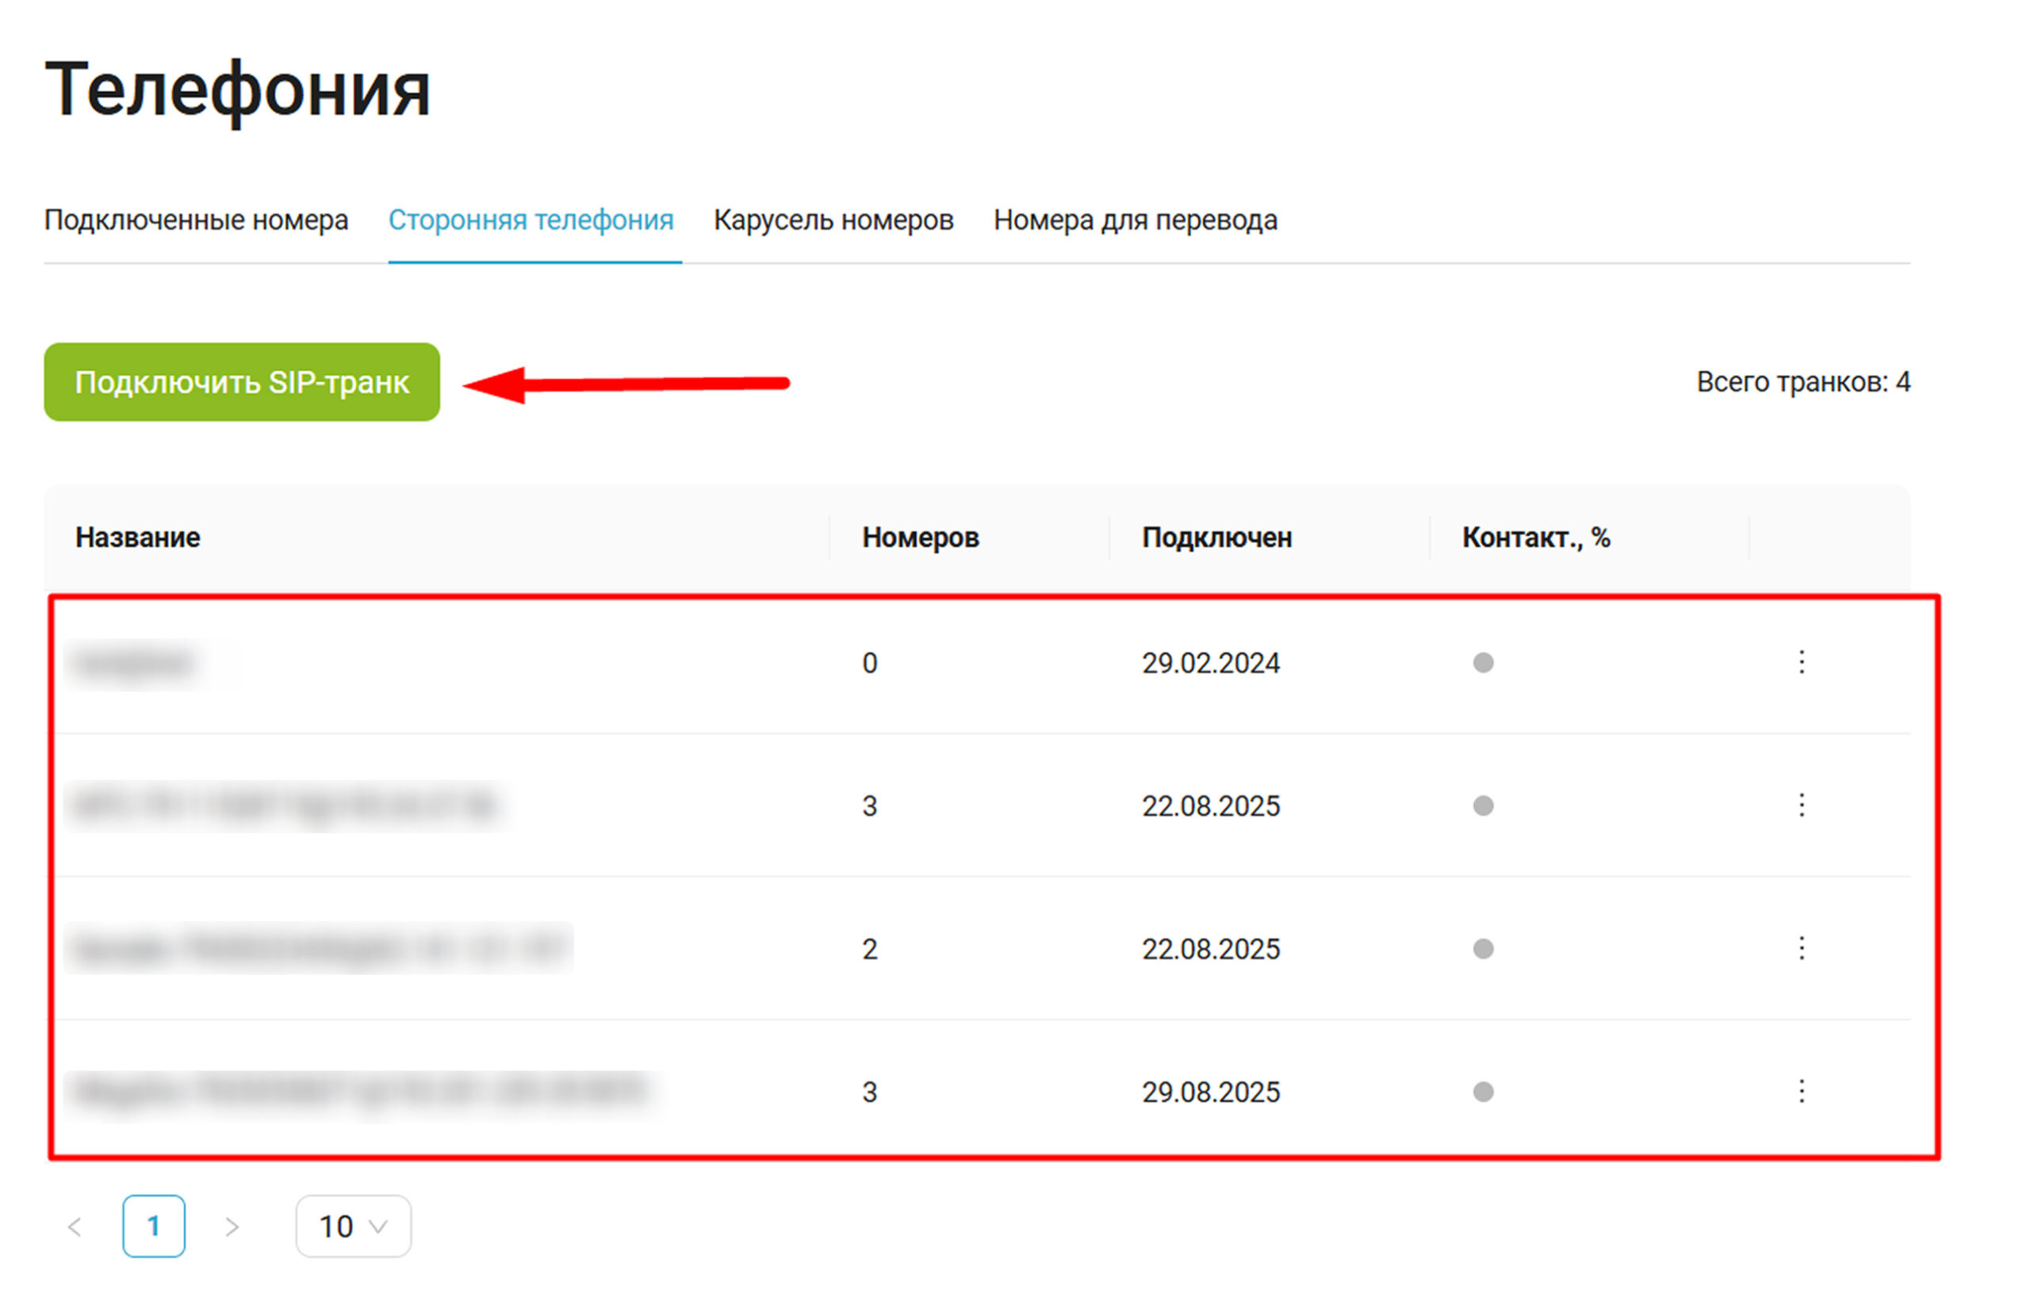The image size is (2030, 1297).
Task: Click status dot in 29.02.2024 row
Action: point(1483,663)
